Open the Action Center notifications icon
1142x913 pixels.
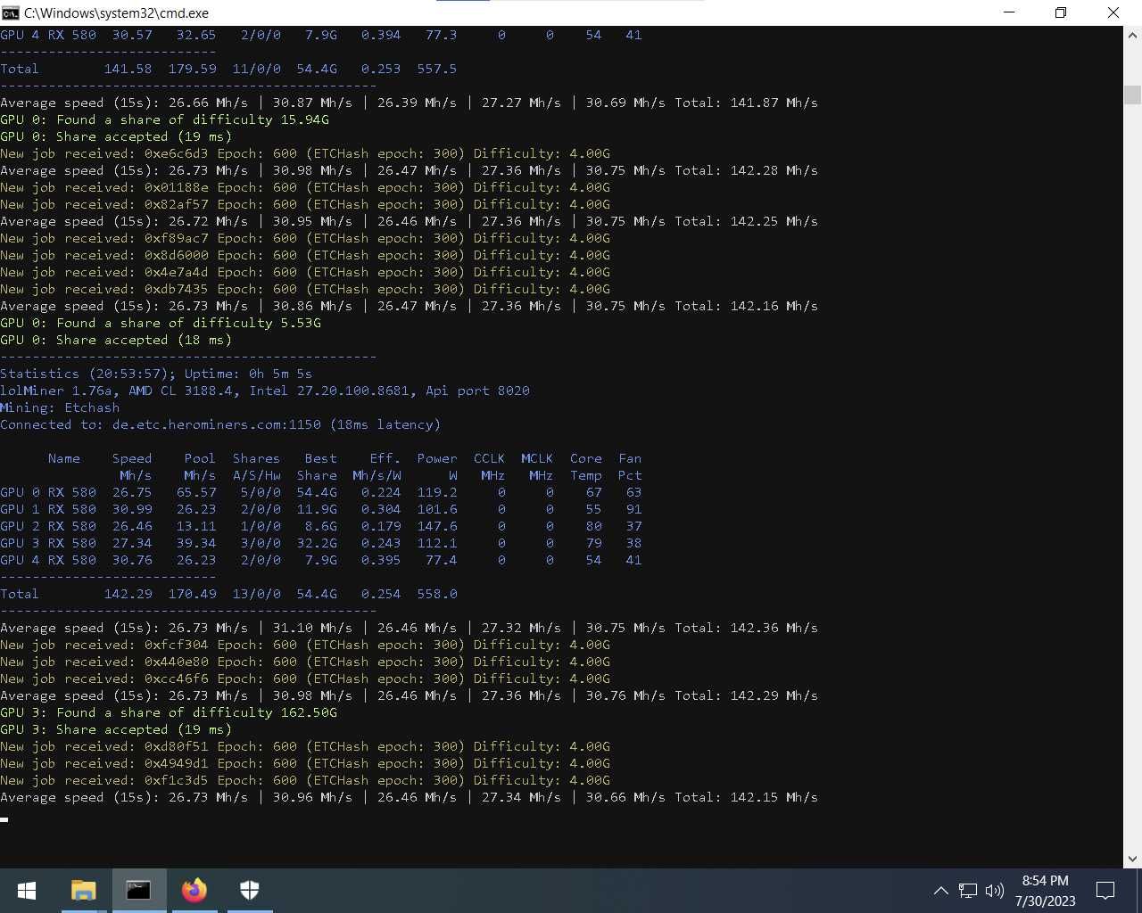click(1105, 891)
